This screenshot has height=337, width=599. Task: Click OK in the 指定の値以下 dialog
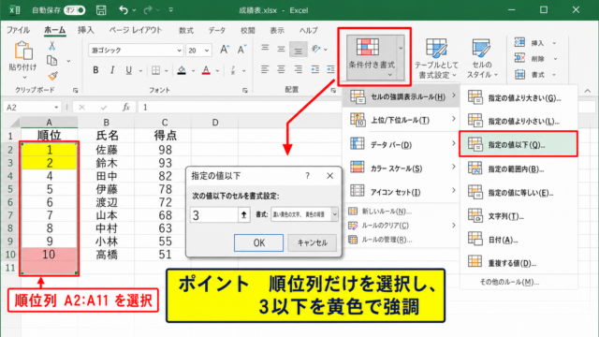click(x=258, y=242)
